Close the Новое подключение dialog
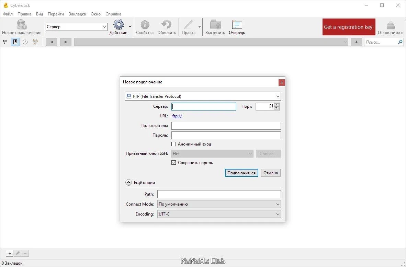 (x=281, y=82)
